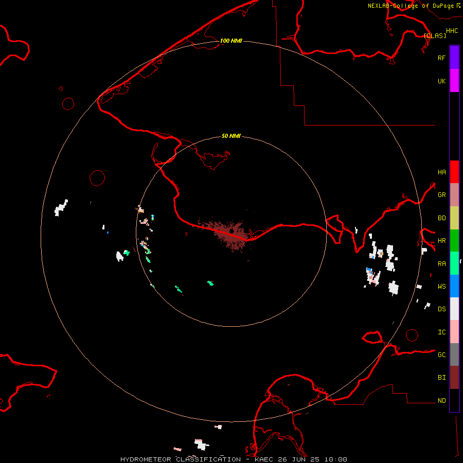Click the UK magenta legend swatch
Screen dimensions: 463x463
point(454,81)
